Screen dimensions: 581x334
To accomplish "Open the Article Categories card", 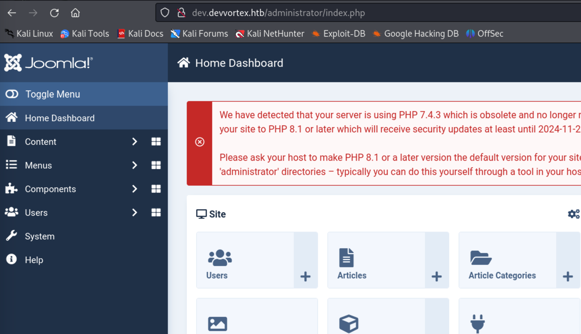I will 508,260.
